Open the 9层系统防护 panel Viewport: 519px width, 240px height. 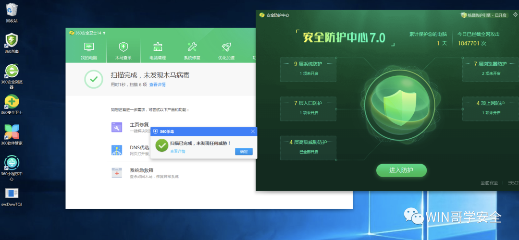point(308,70)
